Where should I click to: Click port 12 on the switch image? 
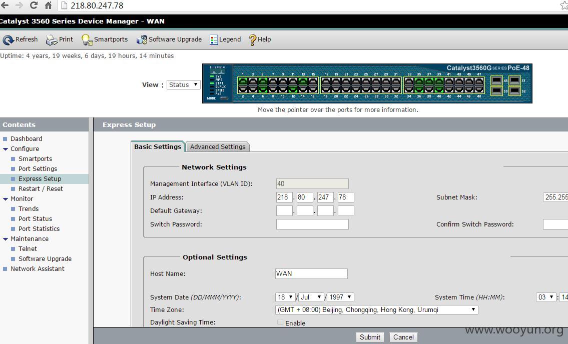coord(293,88)
